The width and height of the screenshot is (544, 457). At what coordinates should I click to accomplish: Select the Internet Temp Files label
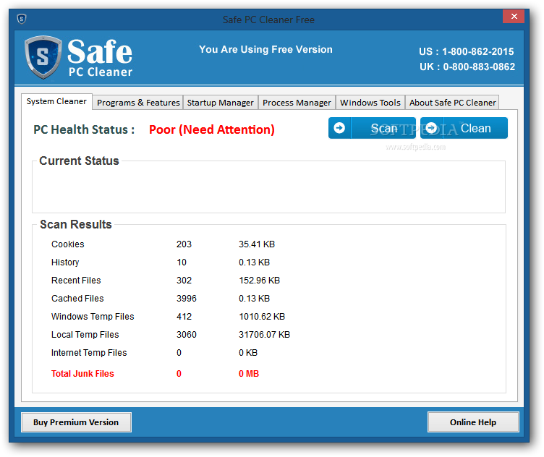coord(89,353)
